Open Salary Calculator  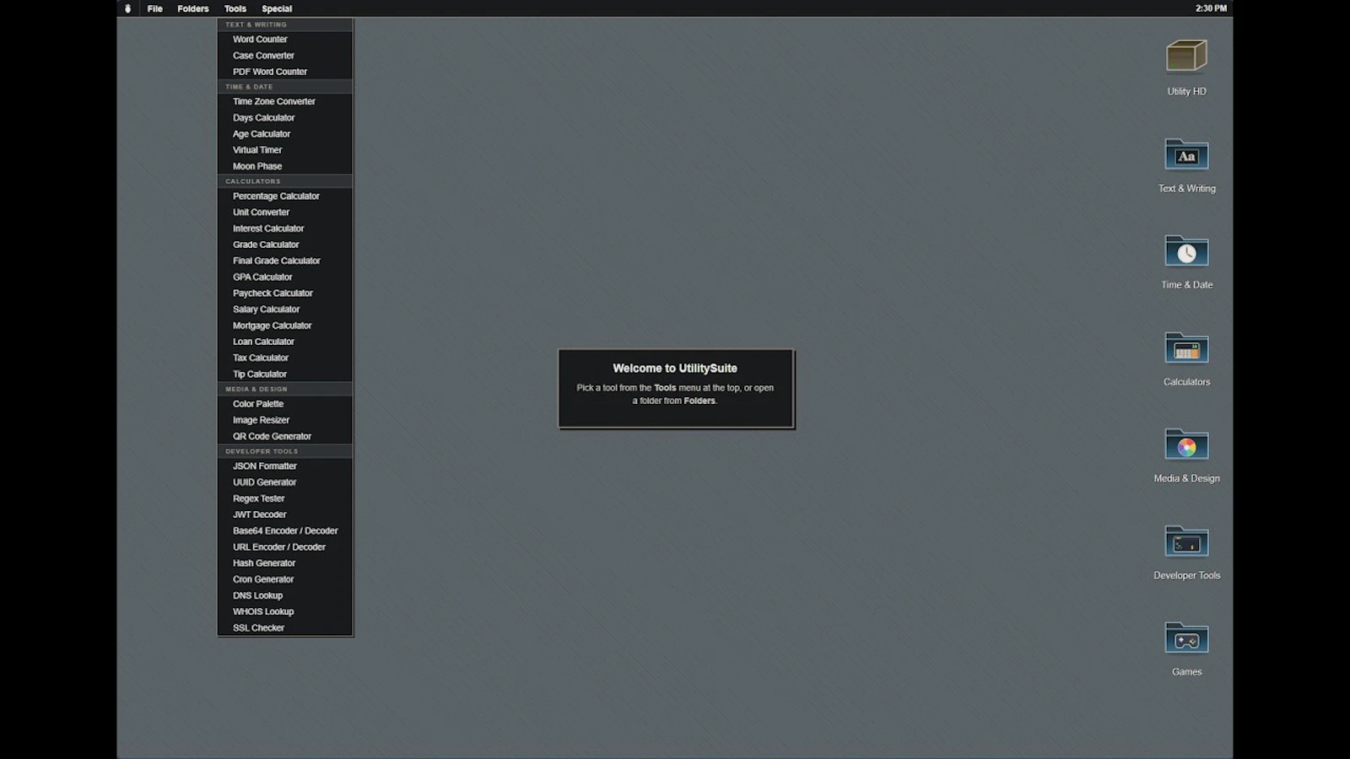pos(285,310)
